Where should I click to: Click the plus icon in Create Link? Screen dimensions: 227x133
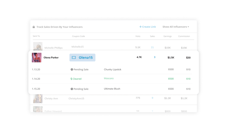140,27
